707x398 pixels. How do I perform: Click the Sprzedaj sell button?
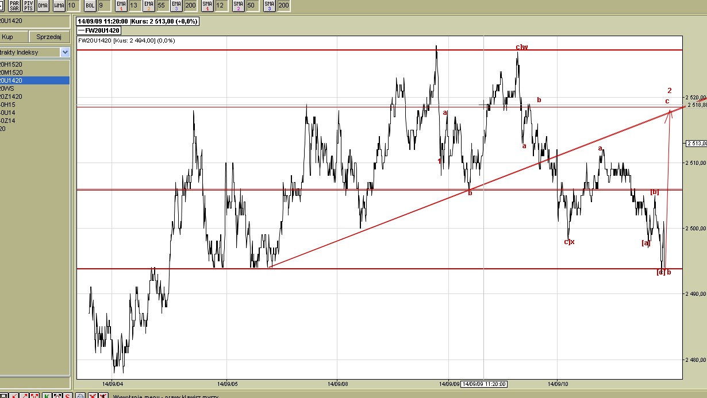click(49, 37)
